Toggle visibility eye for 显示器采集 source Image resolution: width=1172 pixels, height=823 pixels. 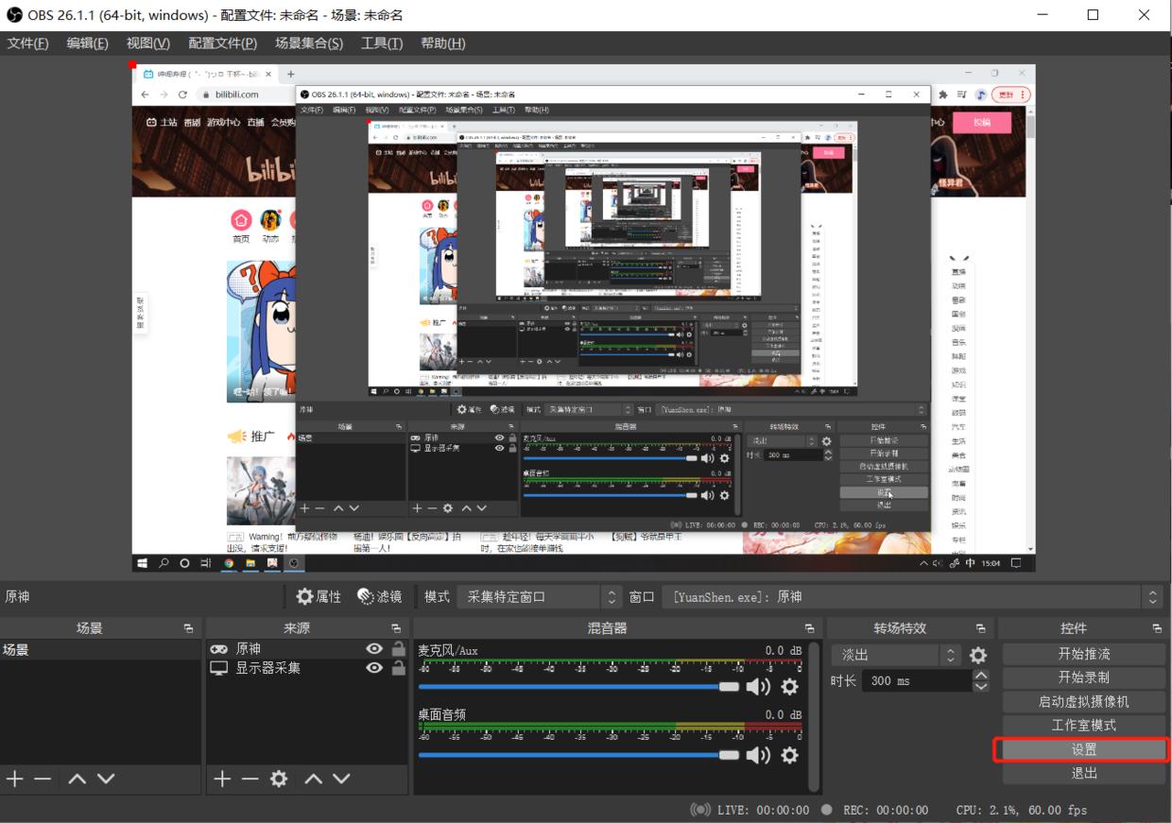(374, 668)
